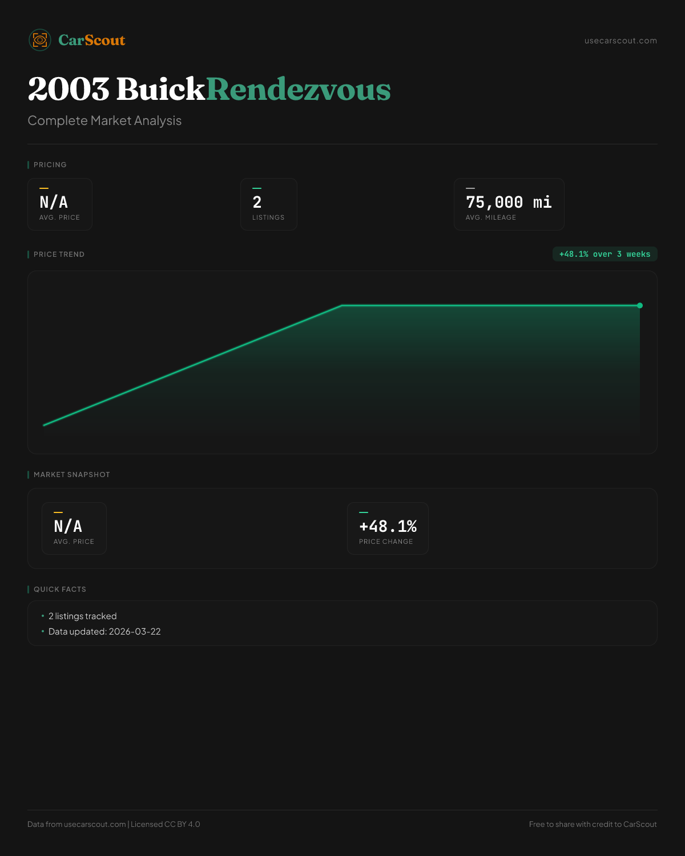Click the CarScout eye logo icon

[40, 40]
